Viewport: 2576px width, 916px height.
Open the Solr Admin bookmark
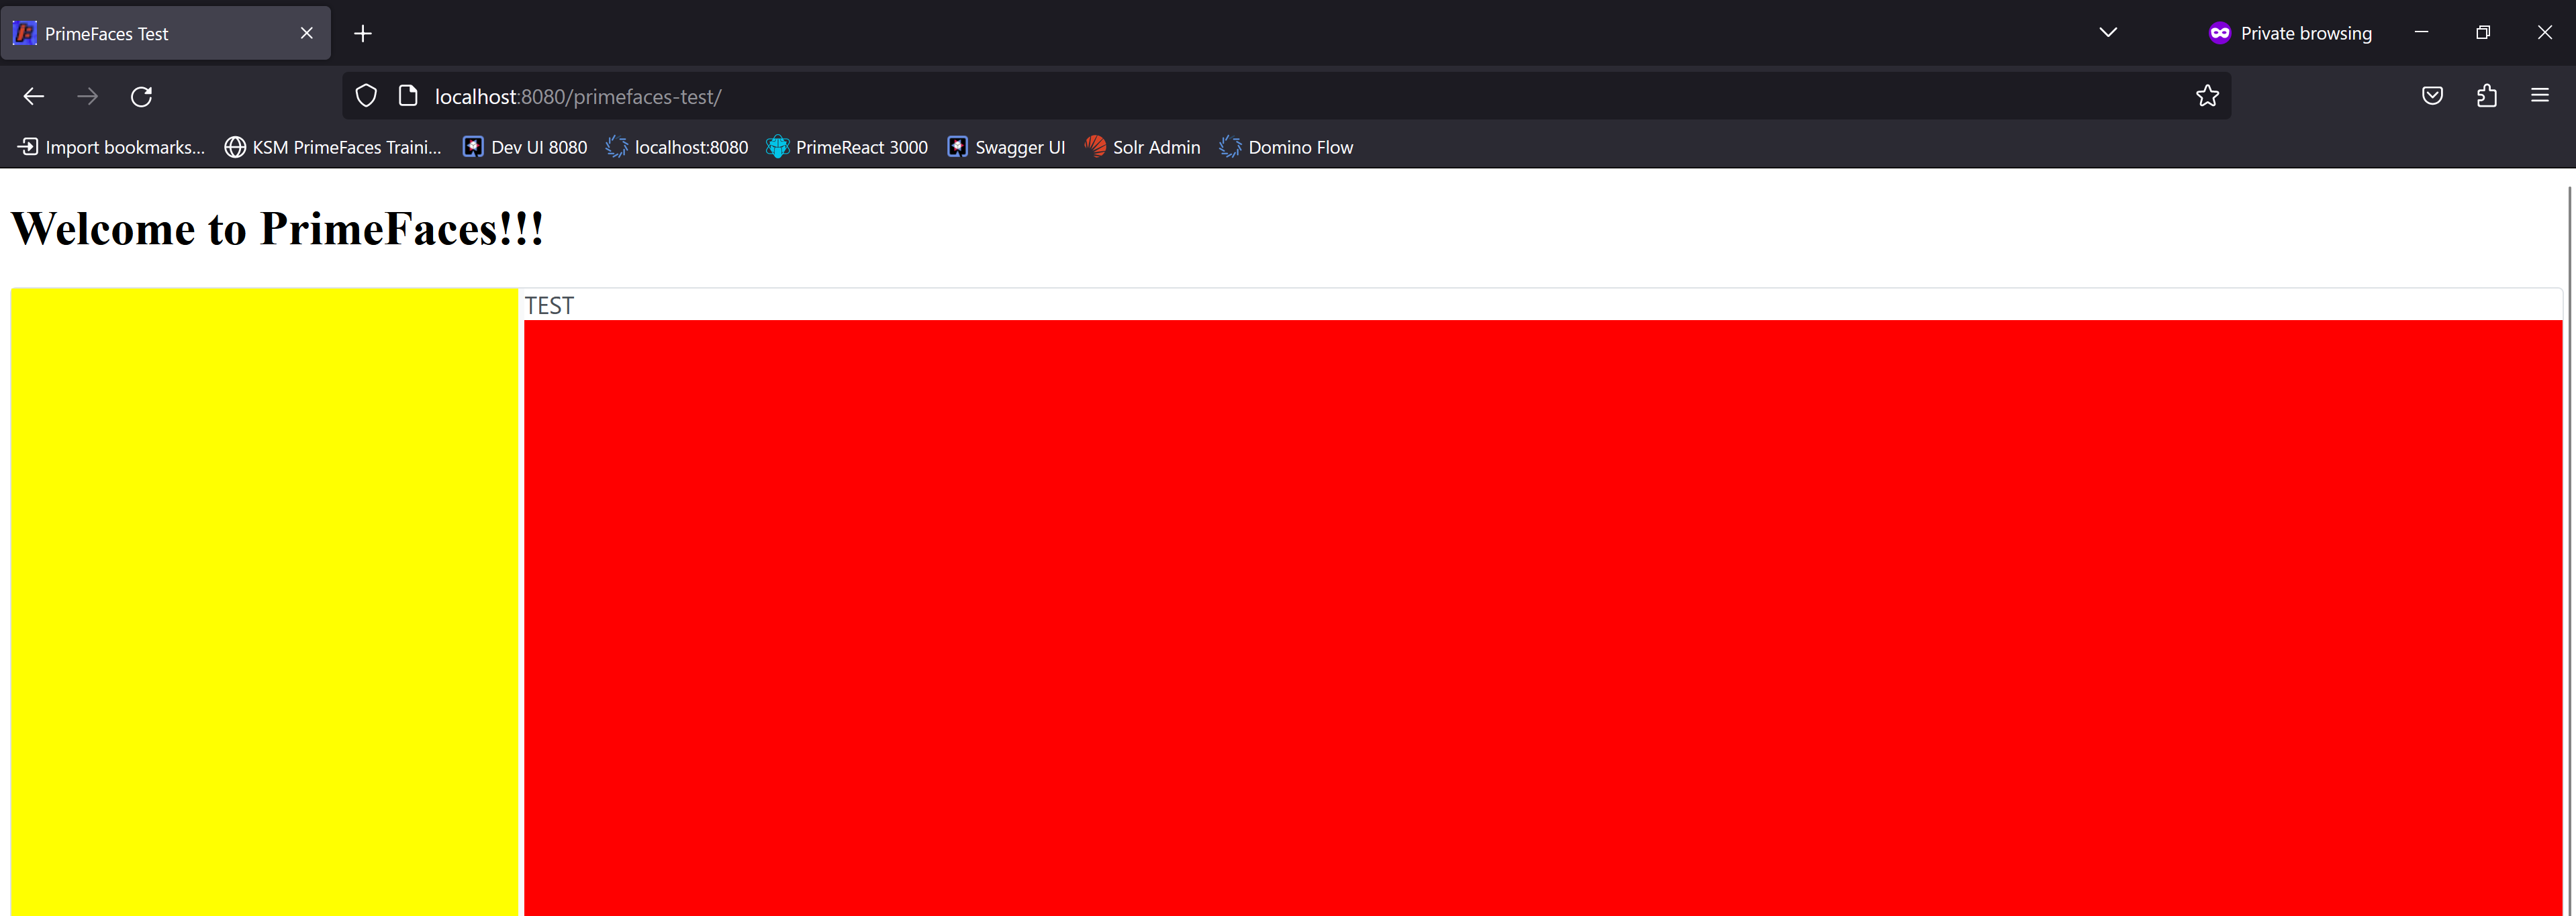tap(1141, 147)
